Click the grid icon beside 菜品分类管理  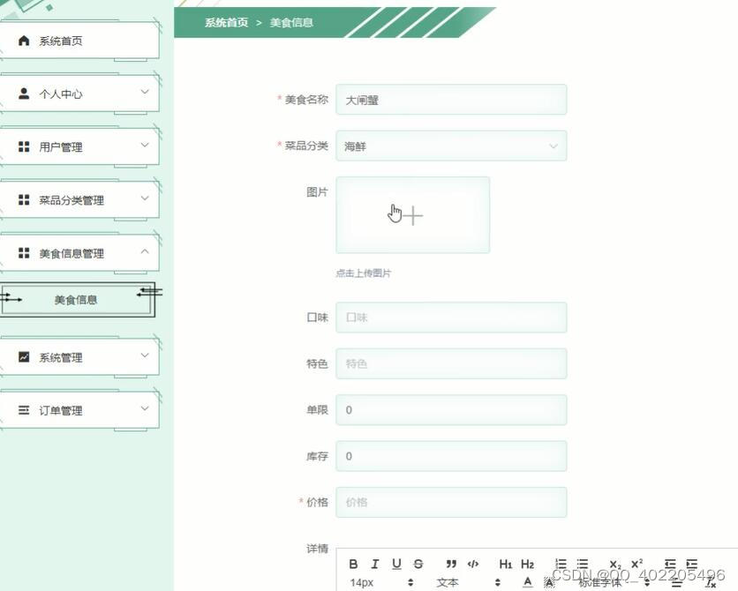(24, 200)
